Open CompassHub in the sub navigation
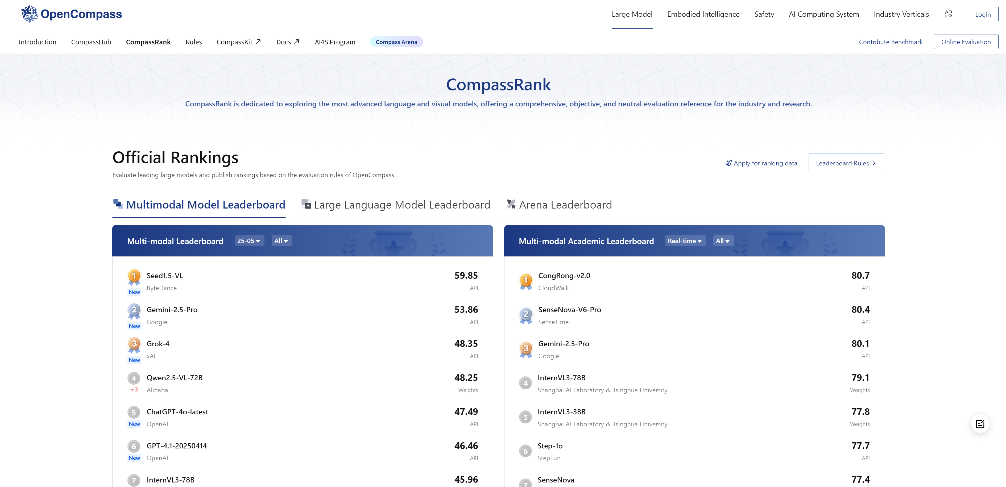The width and height of the screenshot is (1006, 487). [91, 42]
